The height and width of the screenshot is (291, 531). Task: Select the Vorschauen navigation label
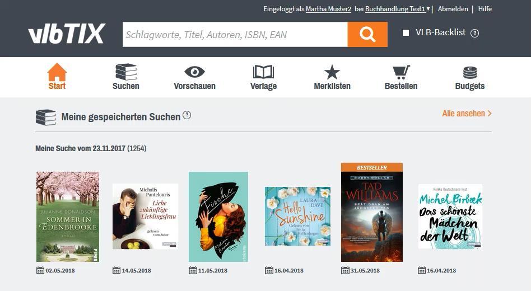pos(195,86)
